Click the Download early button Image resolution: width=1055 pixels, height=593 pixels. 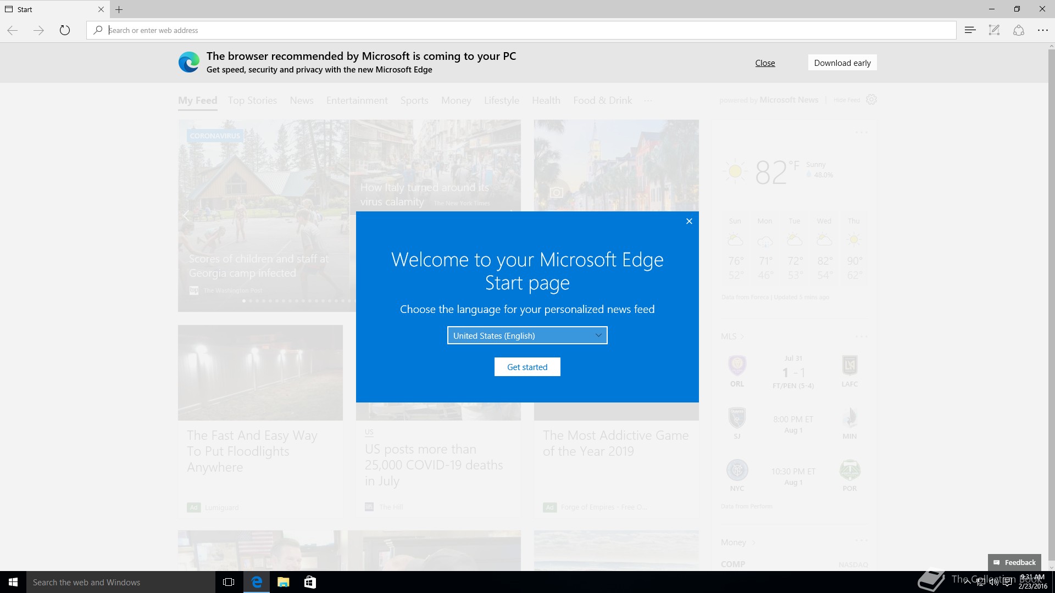[842, 63]
